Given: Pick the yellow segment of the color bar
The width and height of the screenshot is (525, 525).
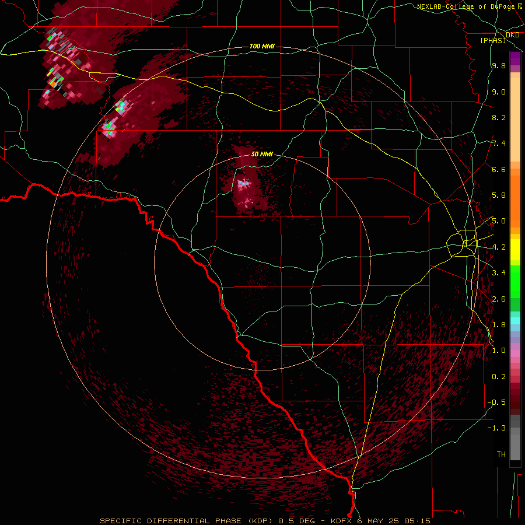Looking at the screenshot, I should (x=515, y=250).
